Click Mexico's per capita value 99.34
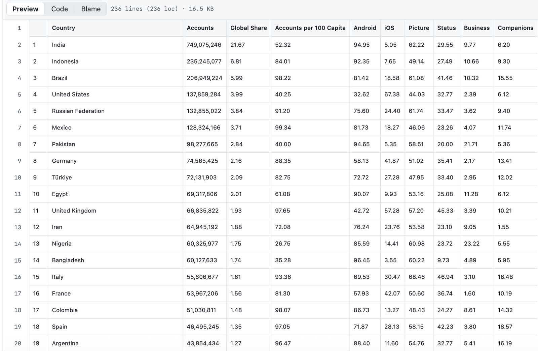Viewport: 538px width, 351px height. point(283,127)
